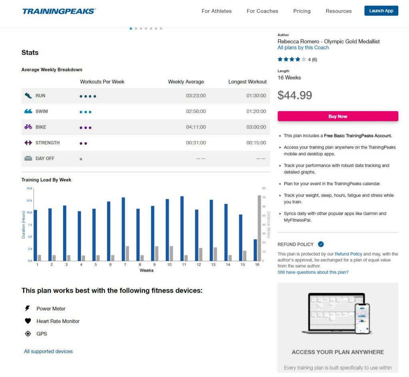This screenshot has width=409, height=377.
Task: Click the Heart Rate Monitor heart icon
Action: tap(28, 321)
